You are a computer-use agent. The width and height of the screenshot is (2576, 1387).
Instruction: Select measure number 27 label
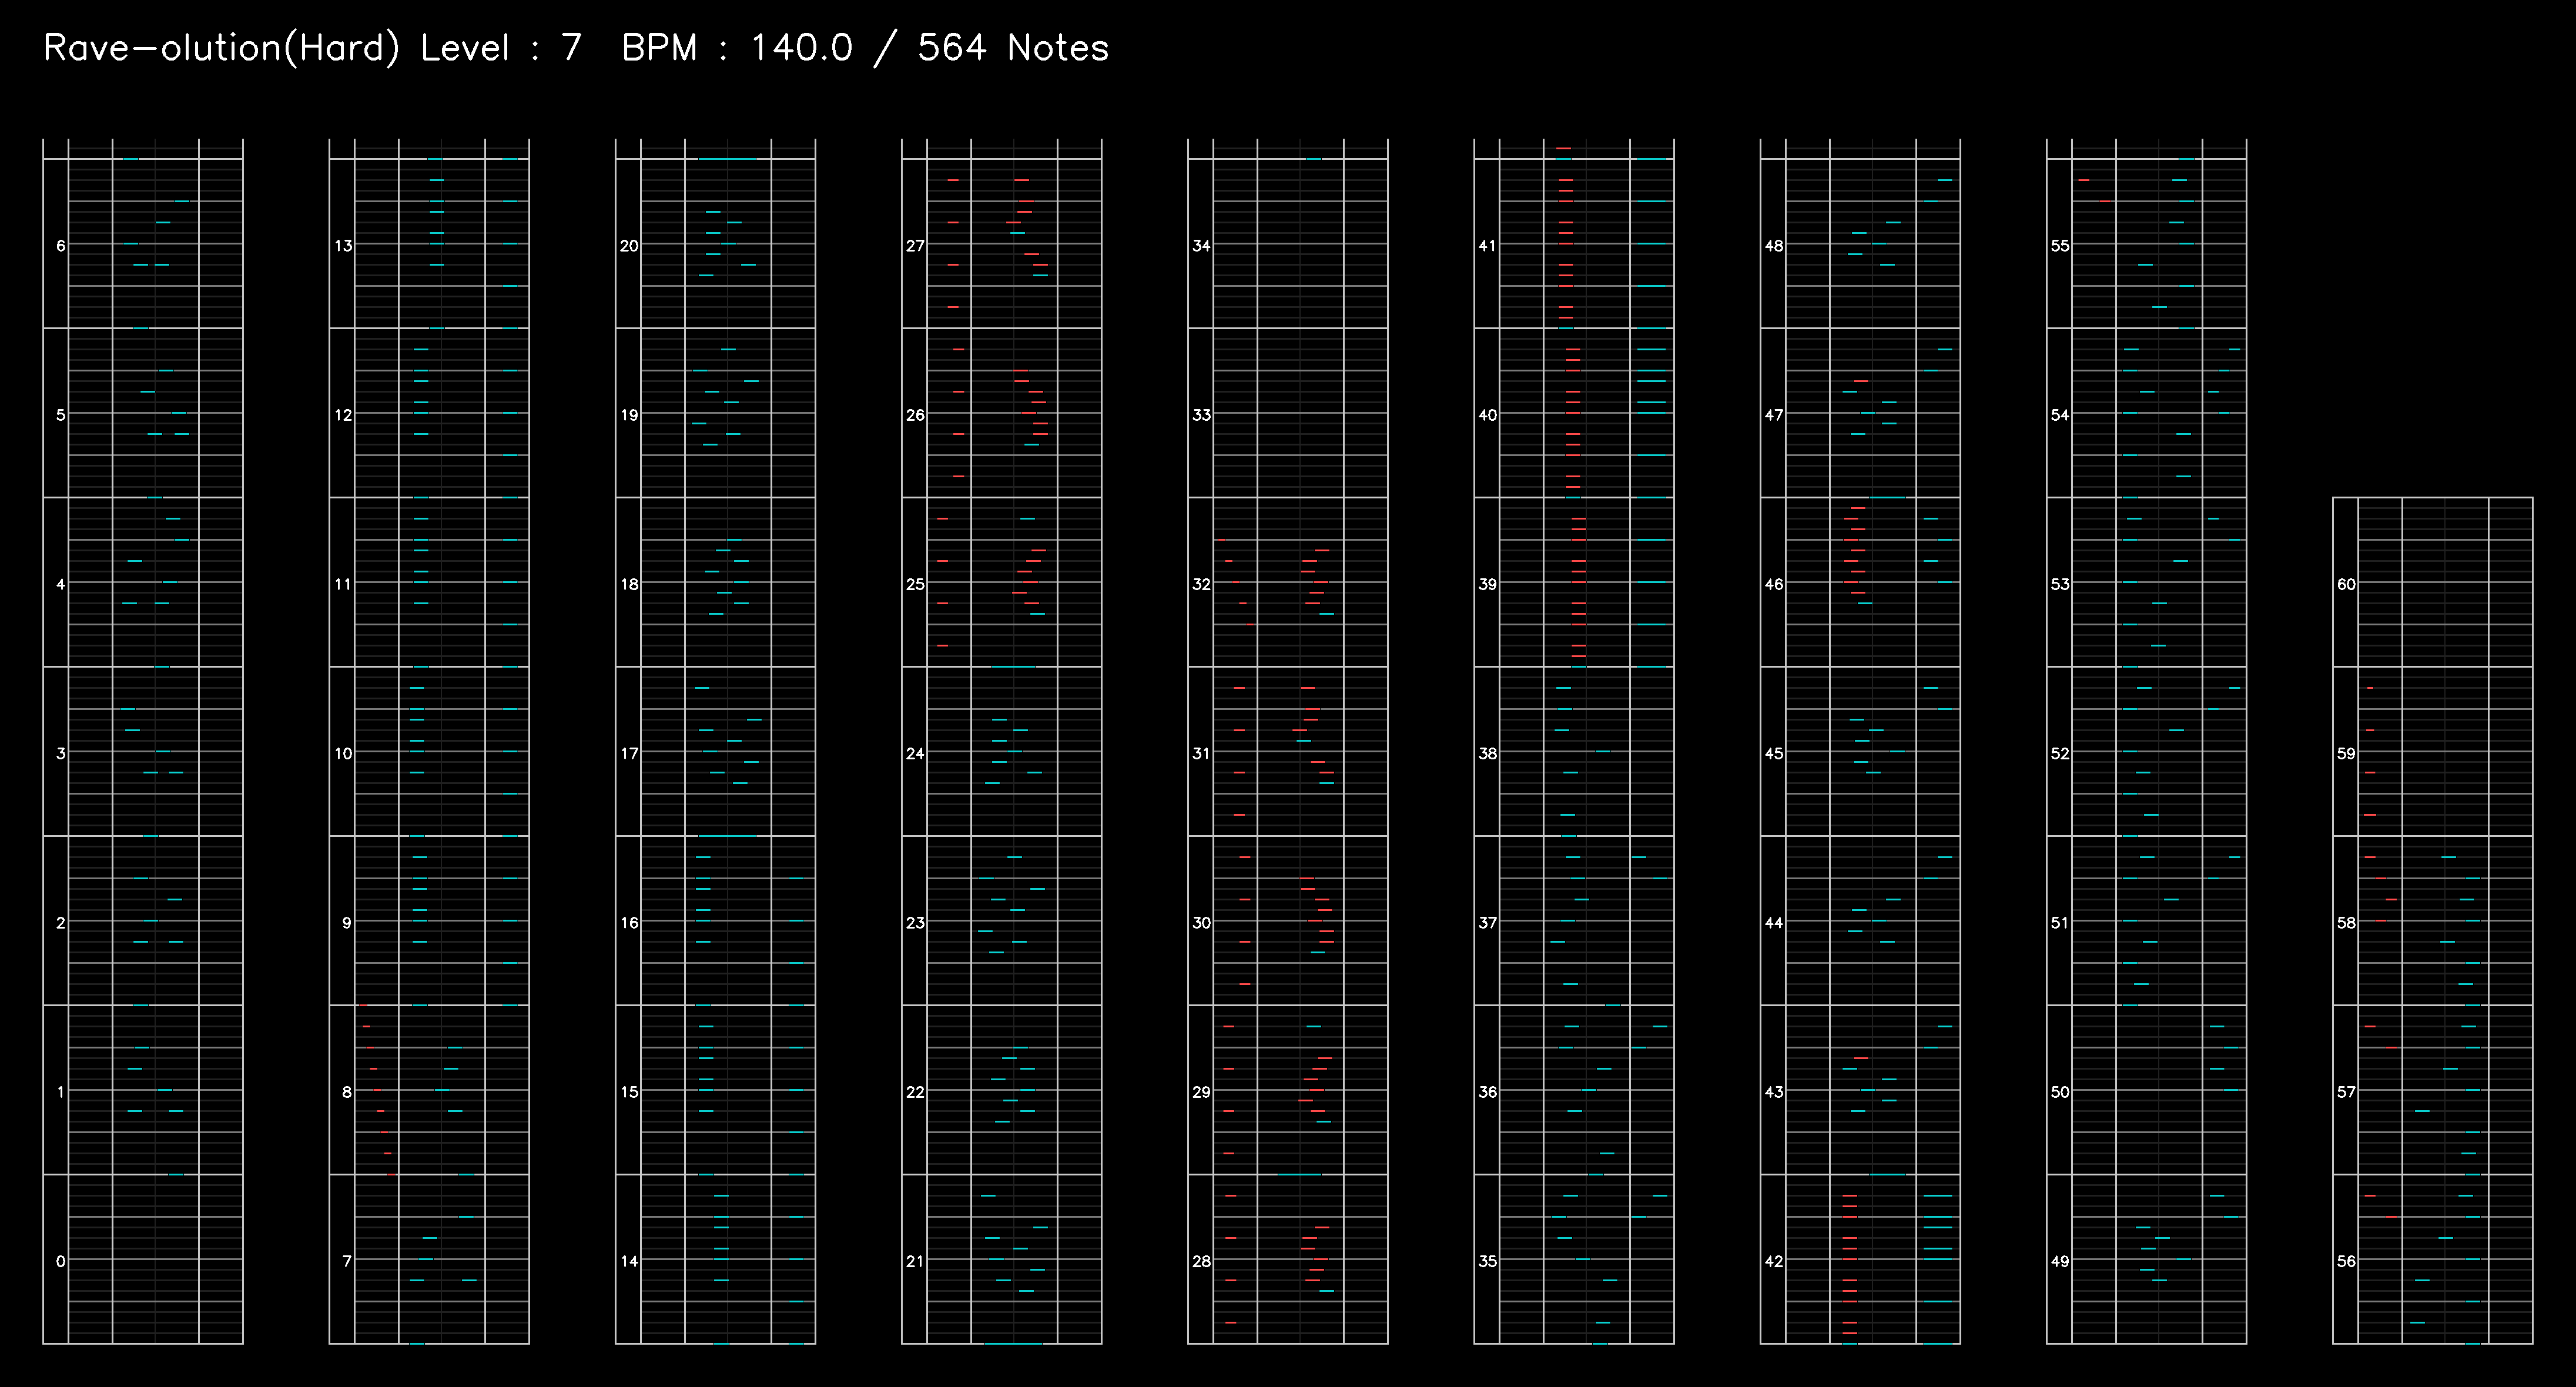click(x=915, y=245)
